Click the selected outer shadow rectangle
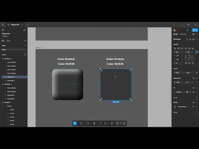This screenshot has width=199, height=149. coord(116,84)
